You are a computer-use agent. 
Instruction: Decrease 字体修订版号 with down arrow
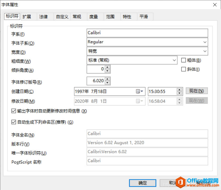[107, 83]
